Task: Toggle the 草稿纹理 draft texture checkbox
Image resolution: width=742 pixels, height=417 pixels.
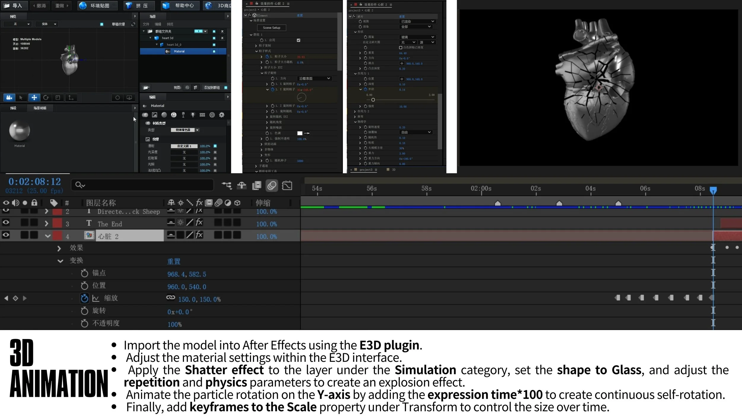Action: 102,24
